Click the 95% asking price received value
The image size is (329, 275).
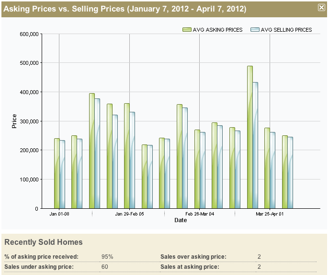(107, 256)
